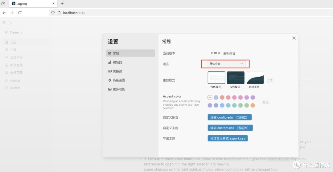
Task: Reset accent color with the minus circle
Action: click(210, 98)
